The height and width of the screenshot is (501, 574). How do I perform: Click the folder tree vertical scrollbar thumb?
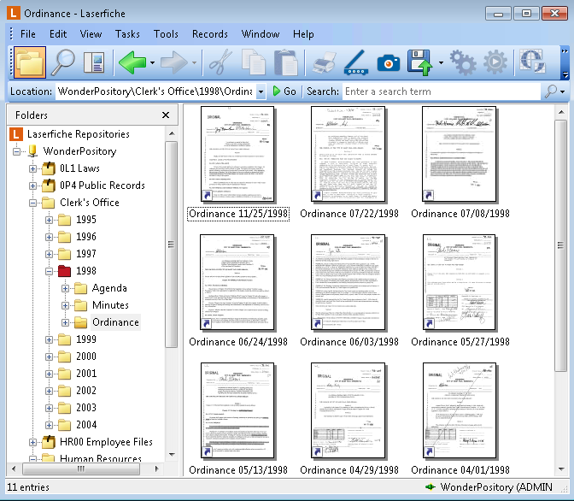pyautogui.click(x=171, y=244)
